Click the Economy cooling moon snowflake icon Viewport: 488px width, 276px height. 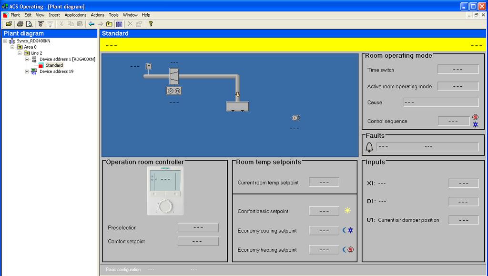click(x=348, y=230)
